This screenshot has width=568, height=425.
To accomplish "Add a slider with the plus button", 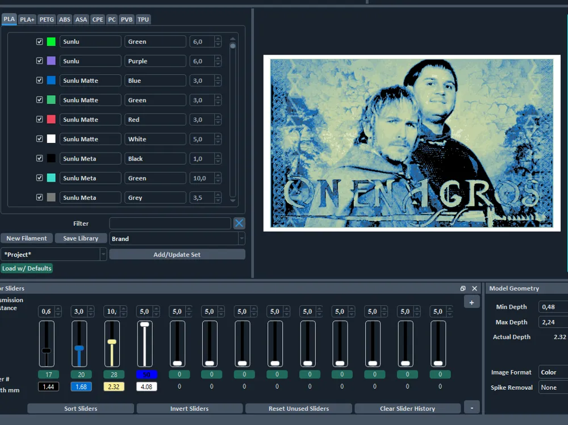I will click(x=471, y=302).
